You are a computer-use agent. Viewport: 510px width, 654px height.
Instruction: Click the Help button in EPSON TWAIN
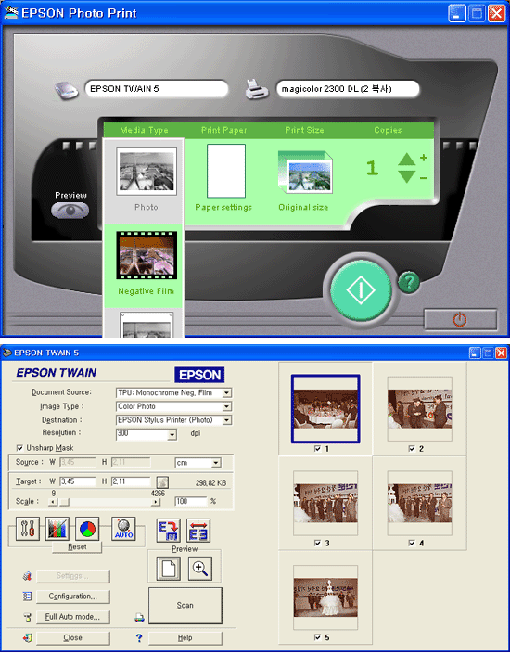[185, 637]
